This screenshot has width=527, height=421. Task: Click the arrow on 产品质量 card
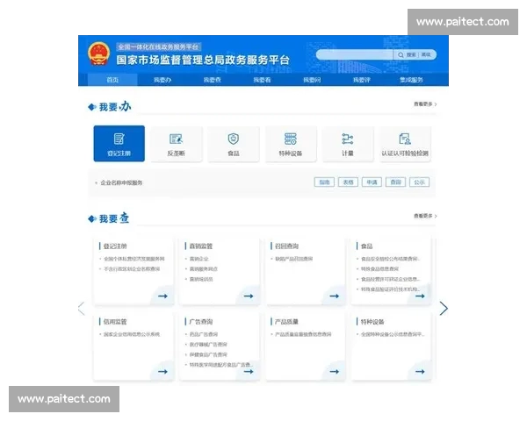pos(335,372)
